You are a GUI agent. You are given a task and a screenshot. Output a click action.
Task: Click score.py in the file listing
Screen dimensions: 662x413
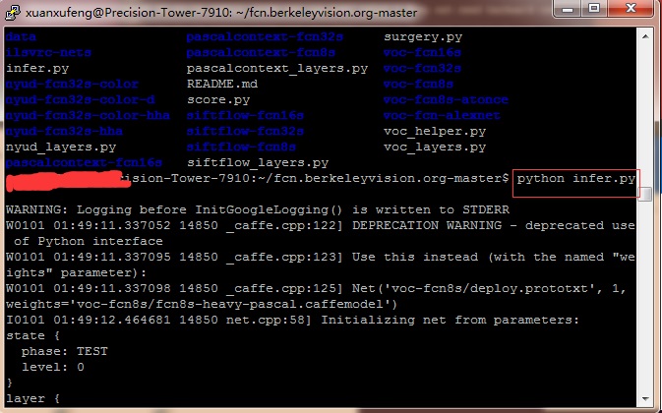coord(218,100)
